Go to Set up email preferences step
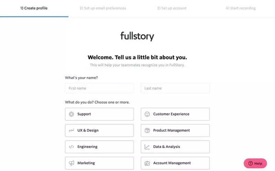The height and width of the screenshot is (171, 275). 103,8
